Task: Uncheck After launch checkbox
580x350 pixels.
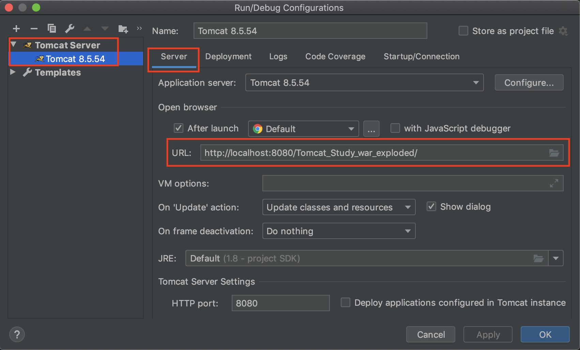Action: (x=179, y=128)
